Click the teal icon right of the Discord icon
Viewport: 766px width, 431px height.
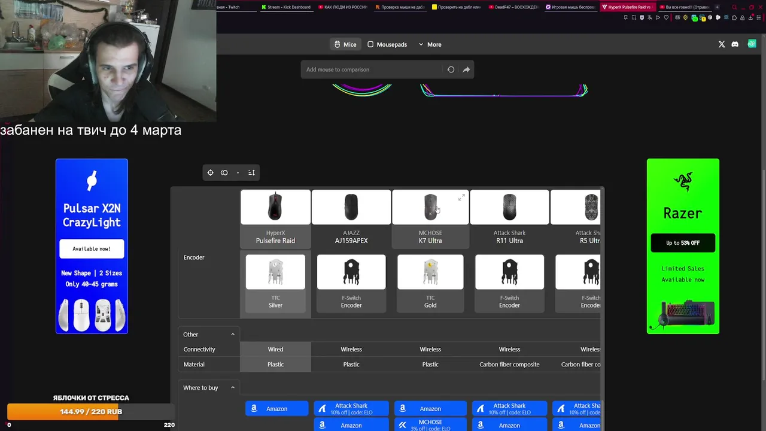(752, 44)
